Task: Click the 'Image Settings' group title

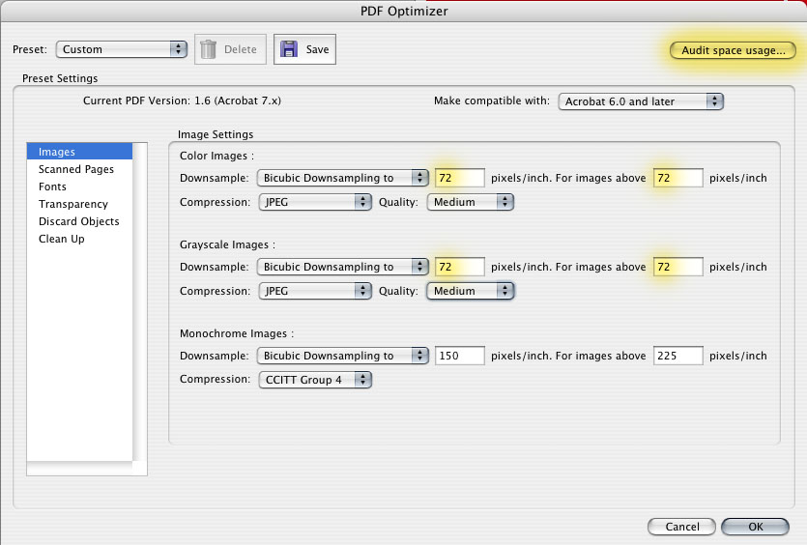Action: click(216, 135)
